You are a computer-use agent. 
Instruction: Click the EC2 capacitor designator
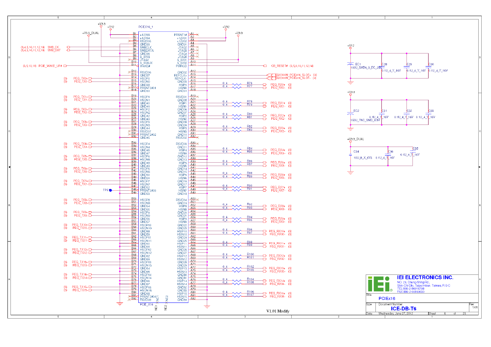(x=356, y=111)
